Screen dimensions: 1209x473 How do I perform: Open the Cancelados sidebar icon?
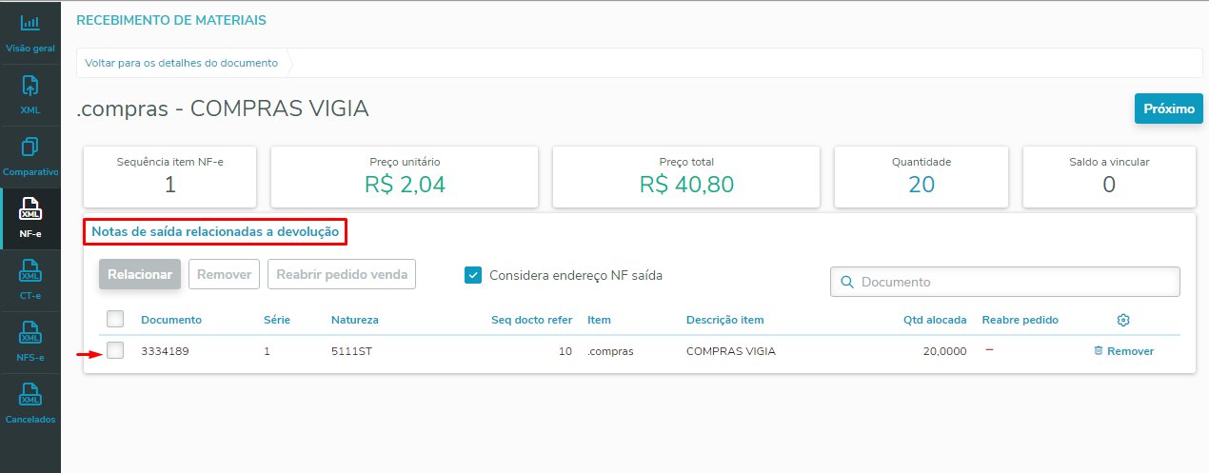point(30,396)
